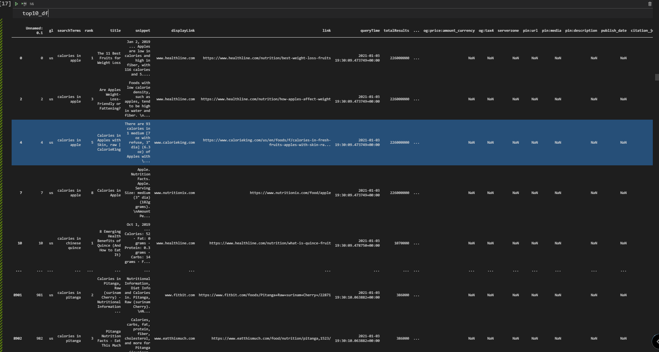This screenshot has width=659, height=352.
Task: Click the 'pin:description' column header
Action: point(581,31)
